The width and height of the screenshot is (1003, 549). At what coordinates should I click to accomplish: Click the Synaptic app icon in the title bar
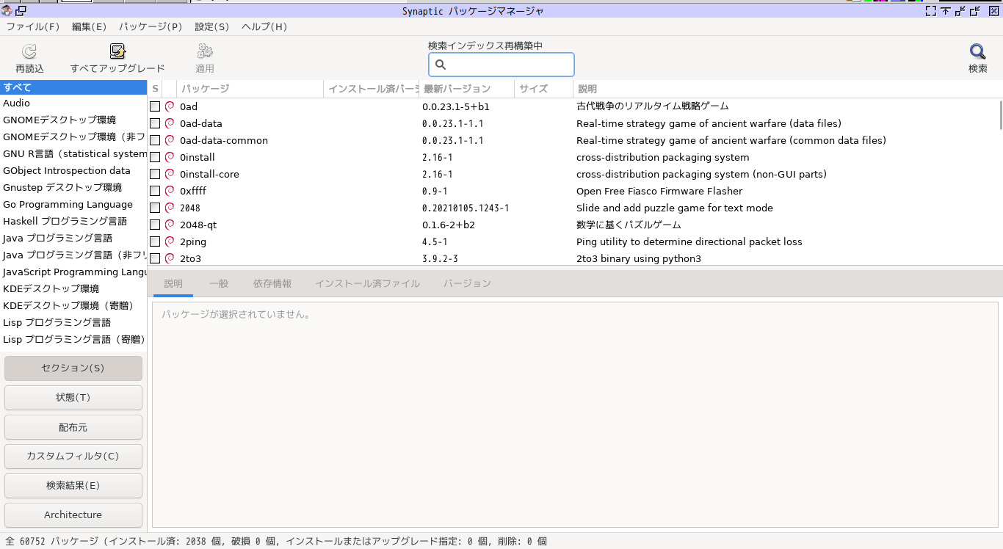click(7, 10)
